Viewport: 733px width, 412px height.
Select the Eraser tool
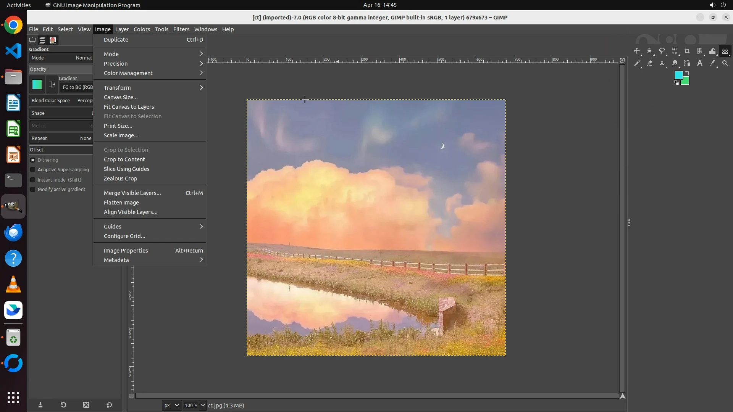click(649, 63)
